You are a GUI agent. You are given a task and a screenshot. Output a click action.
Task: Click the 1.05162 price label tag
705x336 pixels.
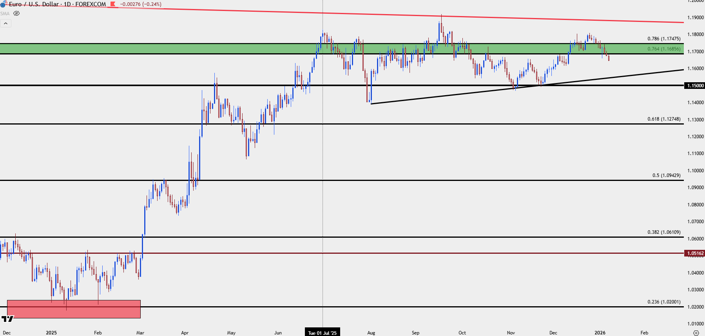(695, 253)
